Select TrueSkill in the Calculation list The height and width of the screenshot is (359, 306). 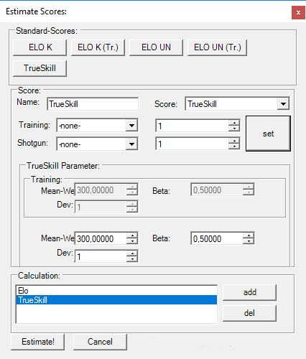(x=116, y=300)
